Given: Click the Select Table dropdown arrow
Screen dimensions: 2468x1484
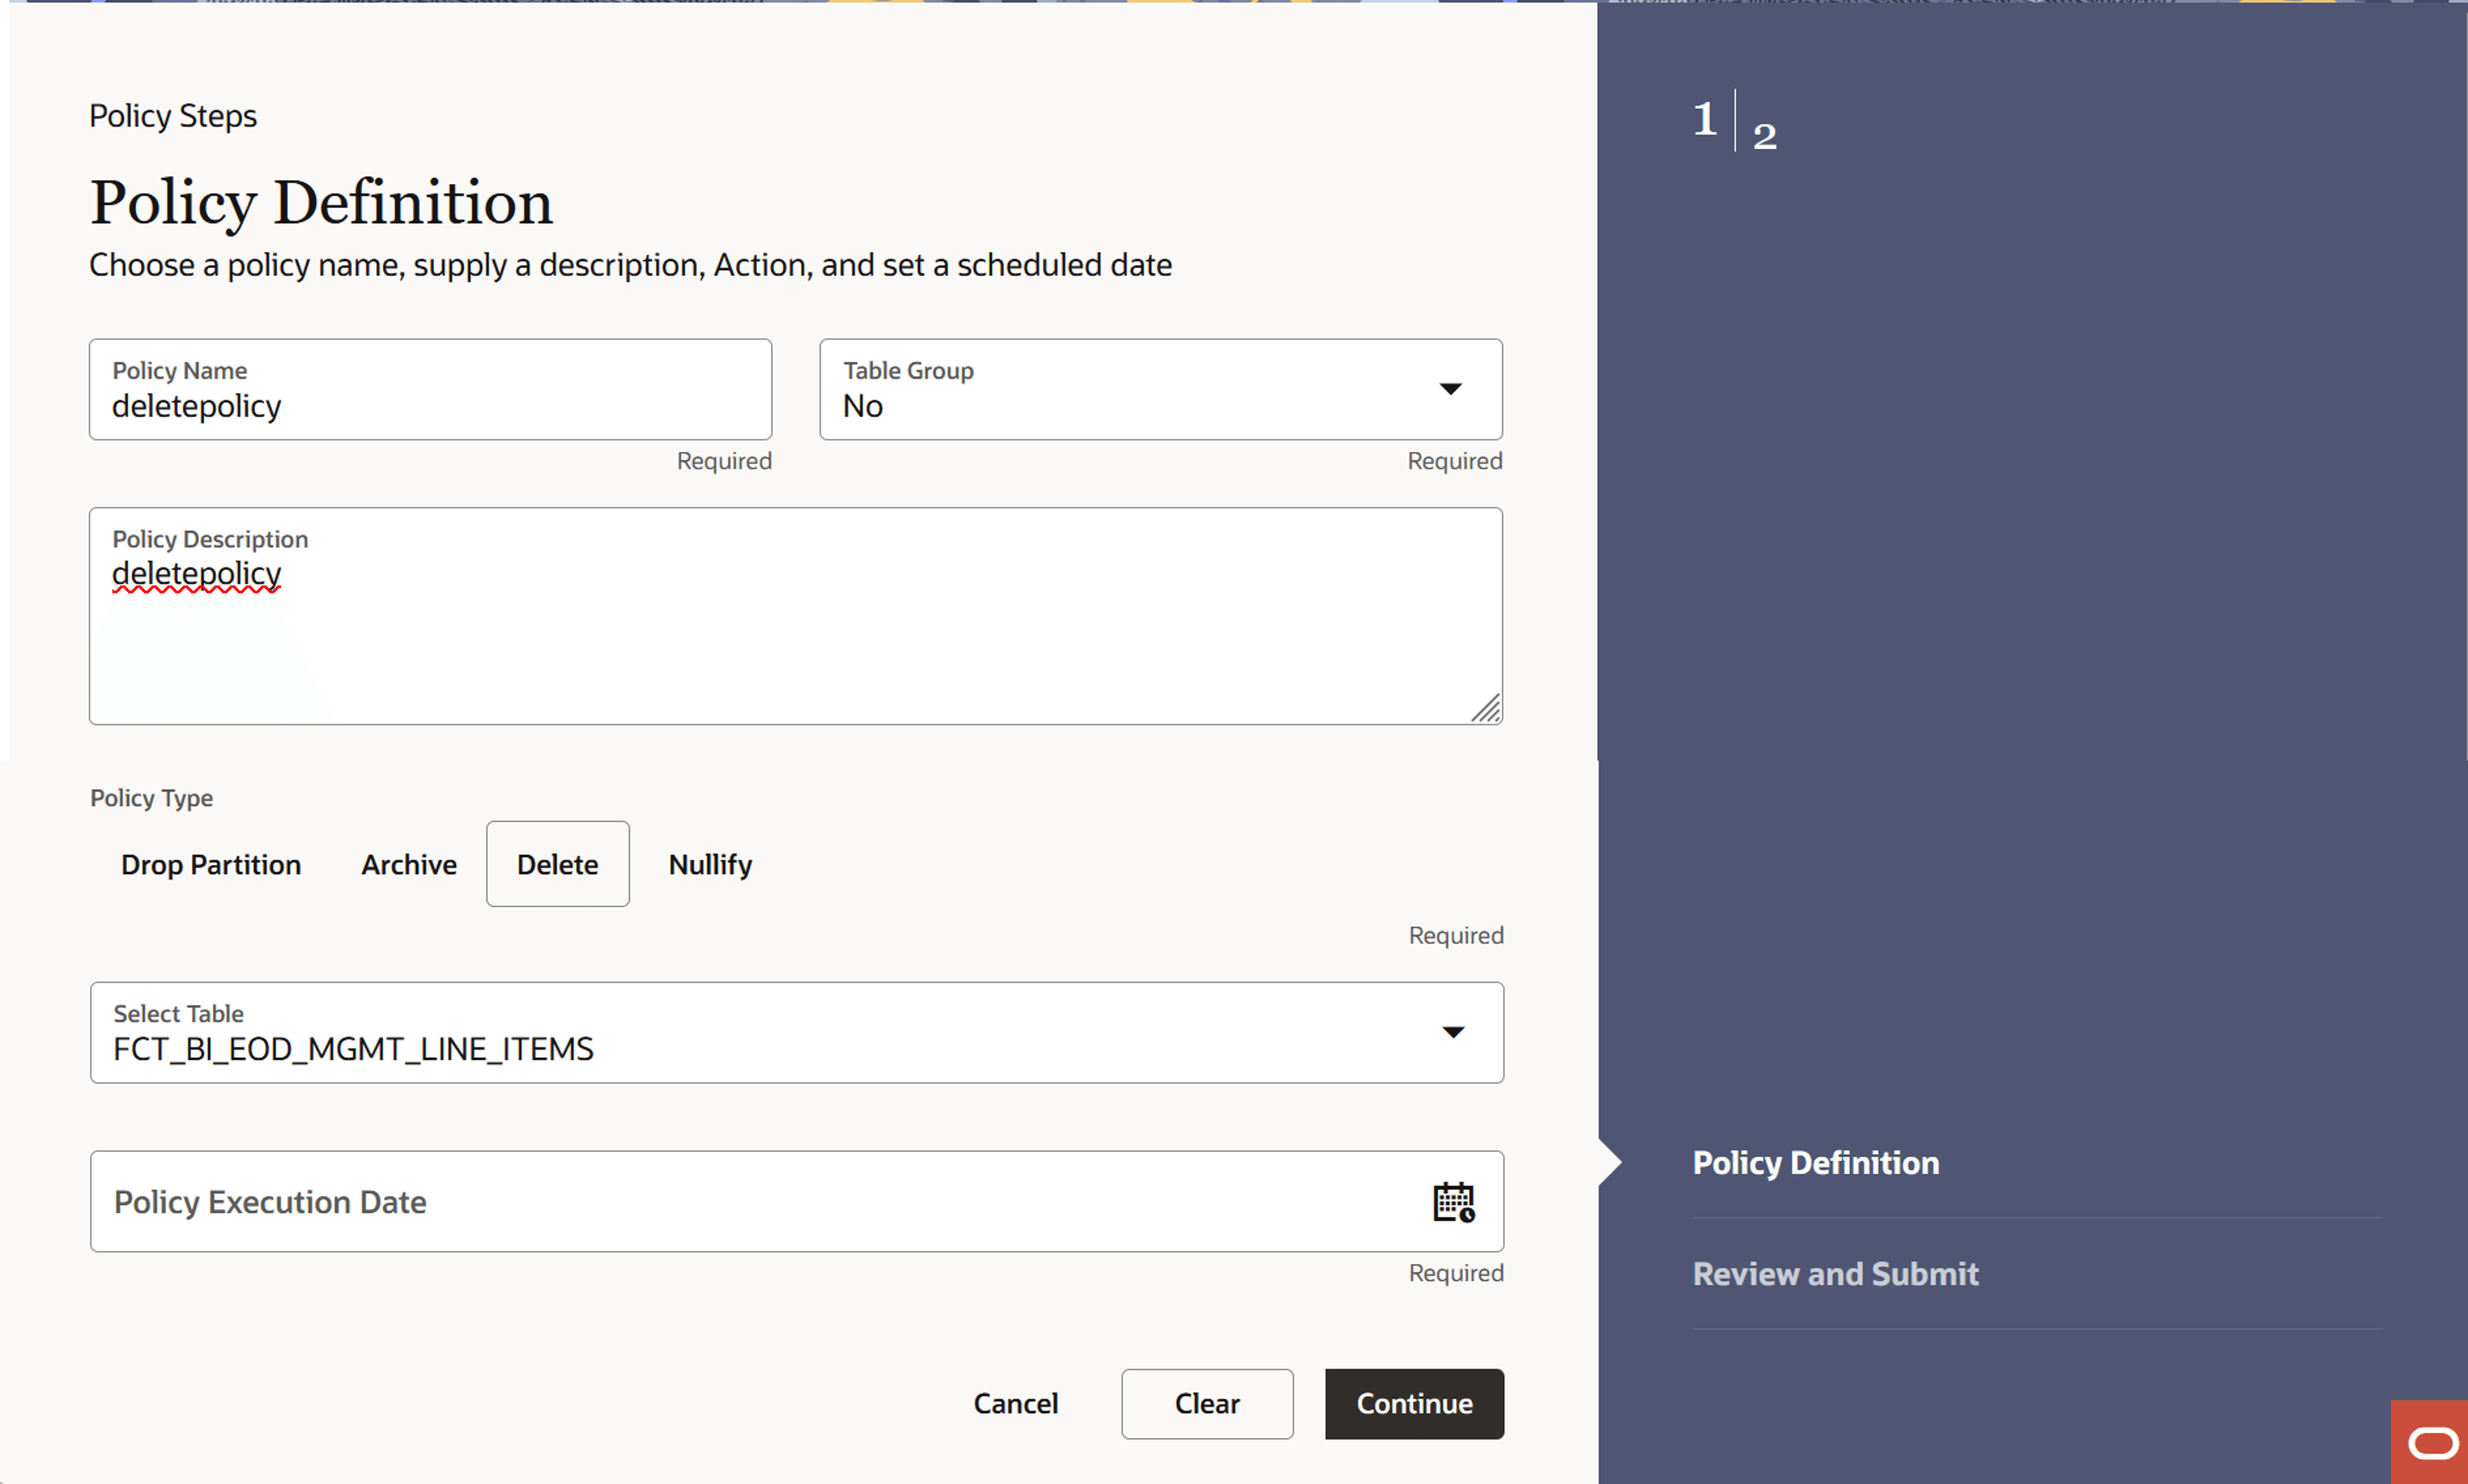Looking at the screenshot, I should click(x=1454, y=1032).
